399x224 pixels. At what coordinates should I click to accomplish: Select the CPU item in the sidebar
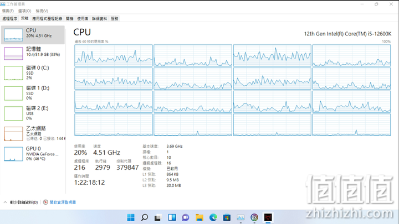[x=33, y=34]
